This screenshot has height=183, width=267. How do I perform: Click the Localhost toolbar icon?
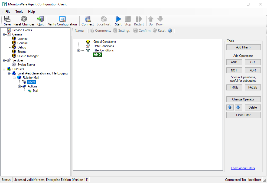coord(103,19)
